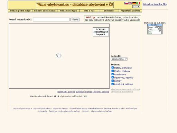Screen dimensions: 177x133
Task: Open the Obsah schránky link
Action: [x=155, y=4]
